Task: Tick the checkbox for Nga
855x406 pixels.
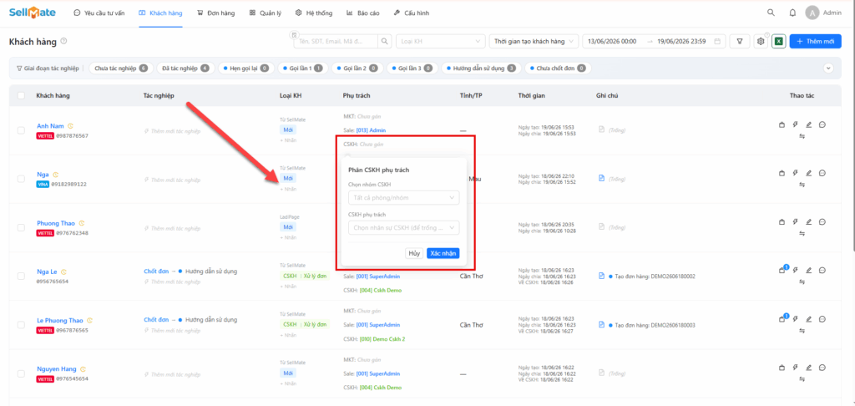Action: point(21,179)
